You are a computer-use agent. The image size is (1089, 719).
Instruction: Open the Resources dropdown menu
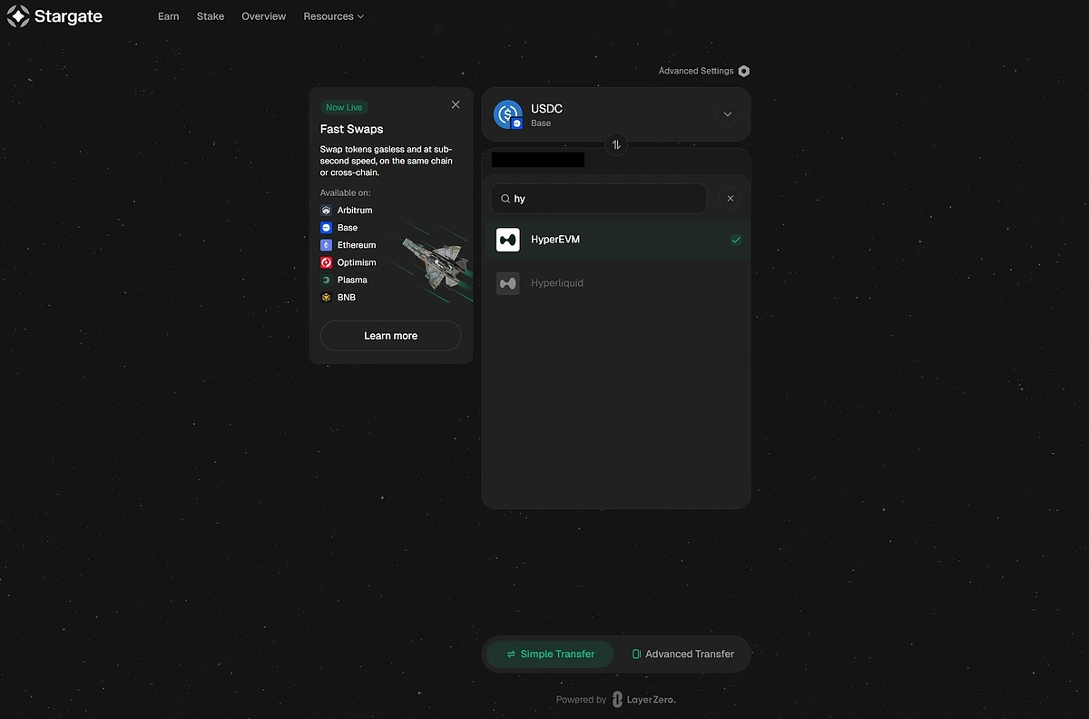pyautogui.click(x=333, y=16)
